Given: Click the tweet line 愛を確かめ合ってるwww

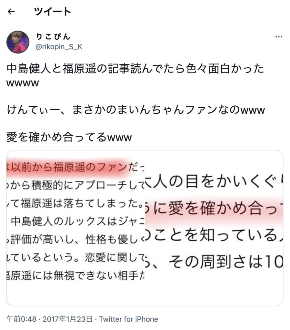Looking at the screenshot, I should 69,137.
